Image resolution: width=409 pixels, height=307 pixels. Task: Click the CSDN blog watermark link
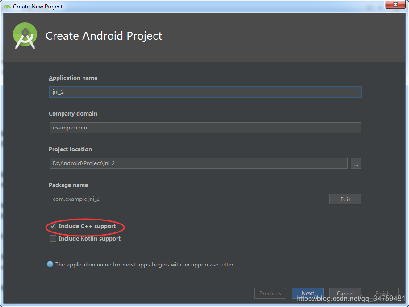click(x=351, y=298)
